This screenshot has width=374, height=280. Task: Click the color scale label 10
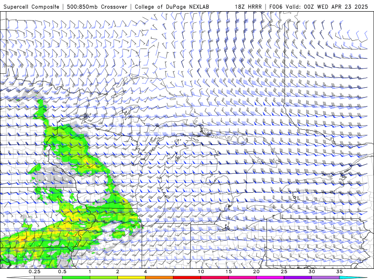coord(201,272)
